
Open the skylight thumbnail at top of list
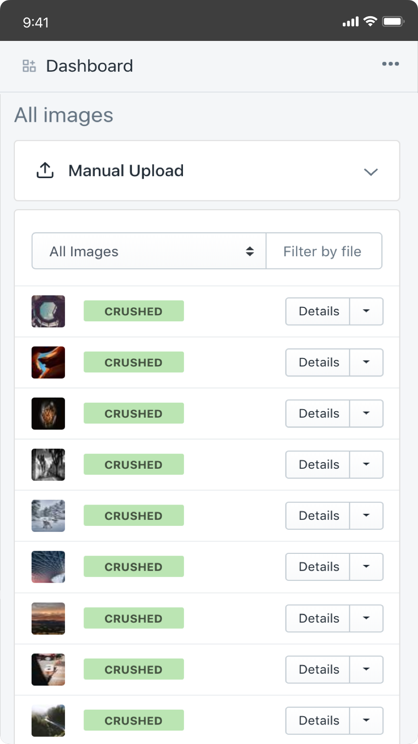(x=48, y=312)
